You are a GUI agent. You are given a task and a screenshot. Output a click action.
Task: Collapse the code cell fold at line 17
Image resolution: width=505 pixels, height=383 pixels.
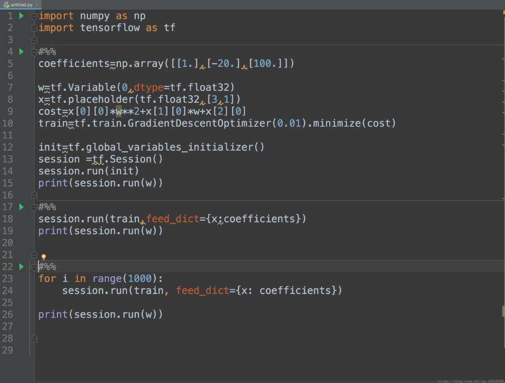(x=34, y=207)
